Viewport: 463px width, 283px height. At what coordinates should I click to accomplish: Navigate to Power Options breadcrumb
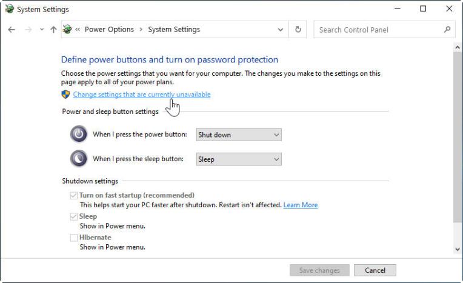(109, 30)
